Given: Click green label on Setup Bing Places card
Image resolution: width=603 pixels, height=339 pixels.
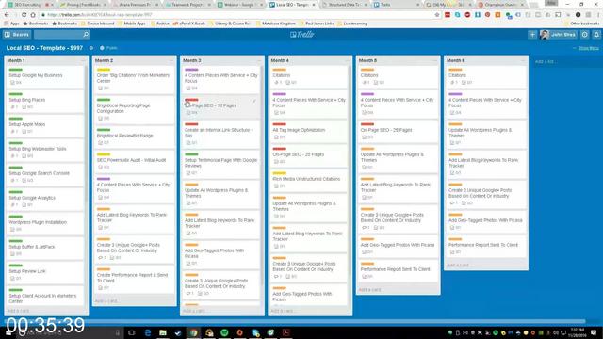Looking at the screenshot, I should tap(16, 94).
